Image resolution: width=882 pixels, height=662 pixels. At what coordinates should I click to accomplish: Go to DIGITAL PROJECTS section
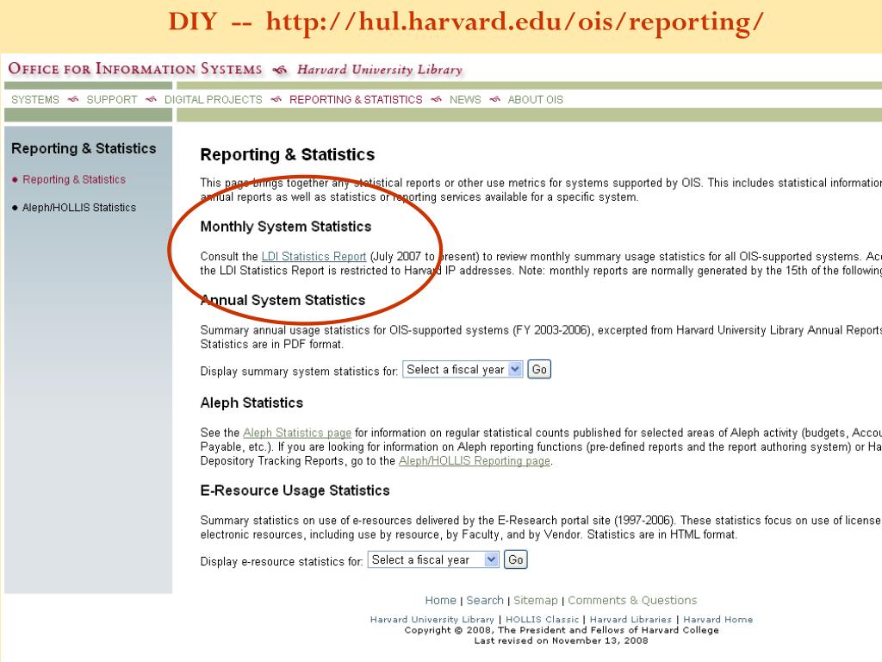pos(214,100)
